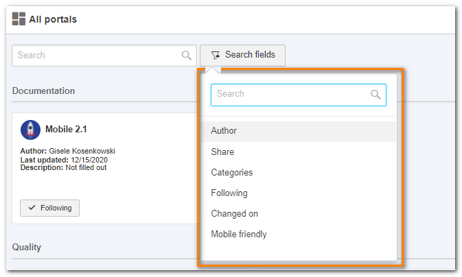
Task: Select the Mobile friendly field option
Action: click(299, 234)
